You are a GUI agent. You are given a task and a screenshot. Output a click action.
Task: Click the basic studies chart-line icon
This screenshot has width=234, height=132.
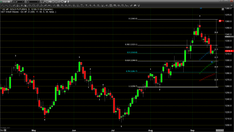point(47,2)
